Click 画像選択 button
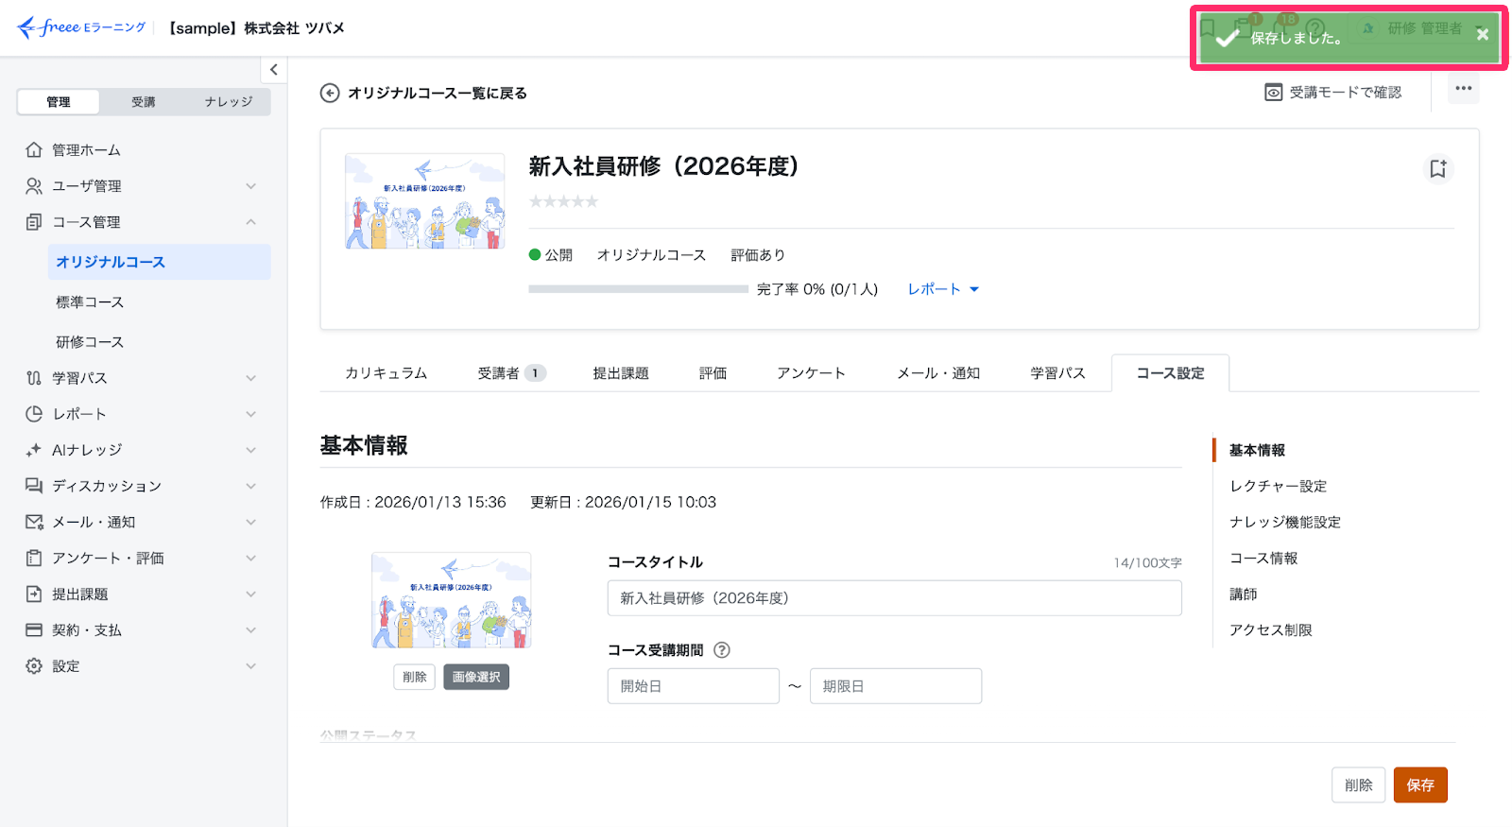The width and height of the screenshot is (1512, 827). (x=476, y=677)
